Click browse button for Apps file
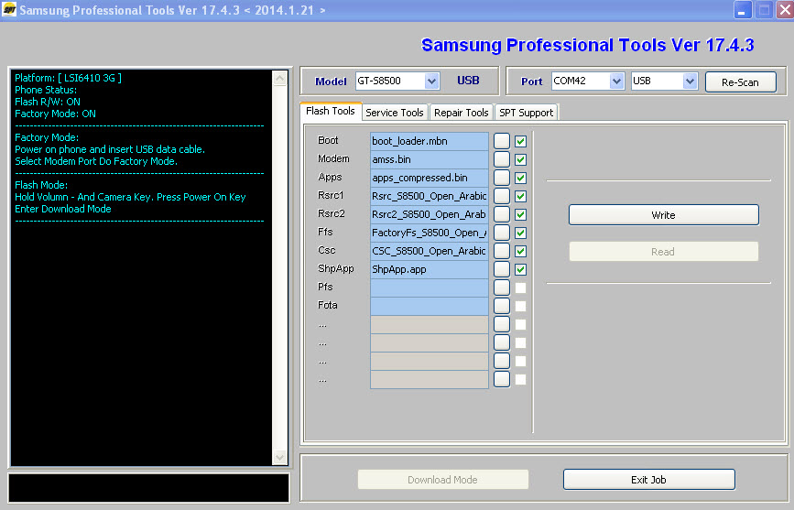 coord(501,178)
